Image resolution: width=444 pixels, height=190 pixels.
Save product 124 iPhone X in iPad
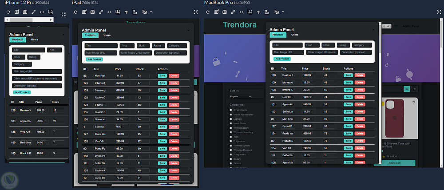pyautogui.click(x=162, y=83)
